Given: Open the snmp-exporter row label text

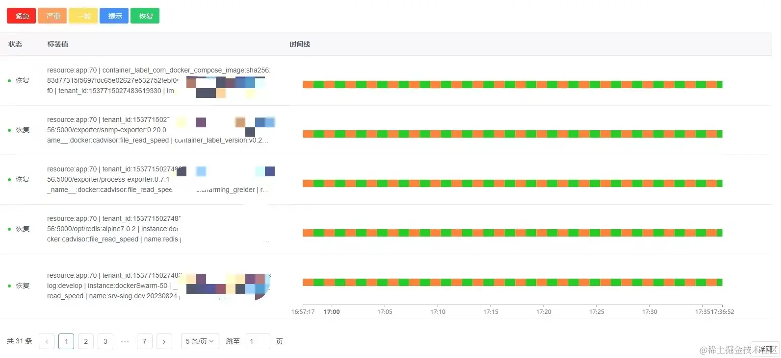Looking at the screenshot, I should coord(157,130).
